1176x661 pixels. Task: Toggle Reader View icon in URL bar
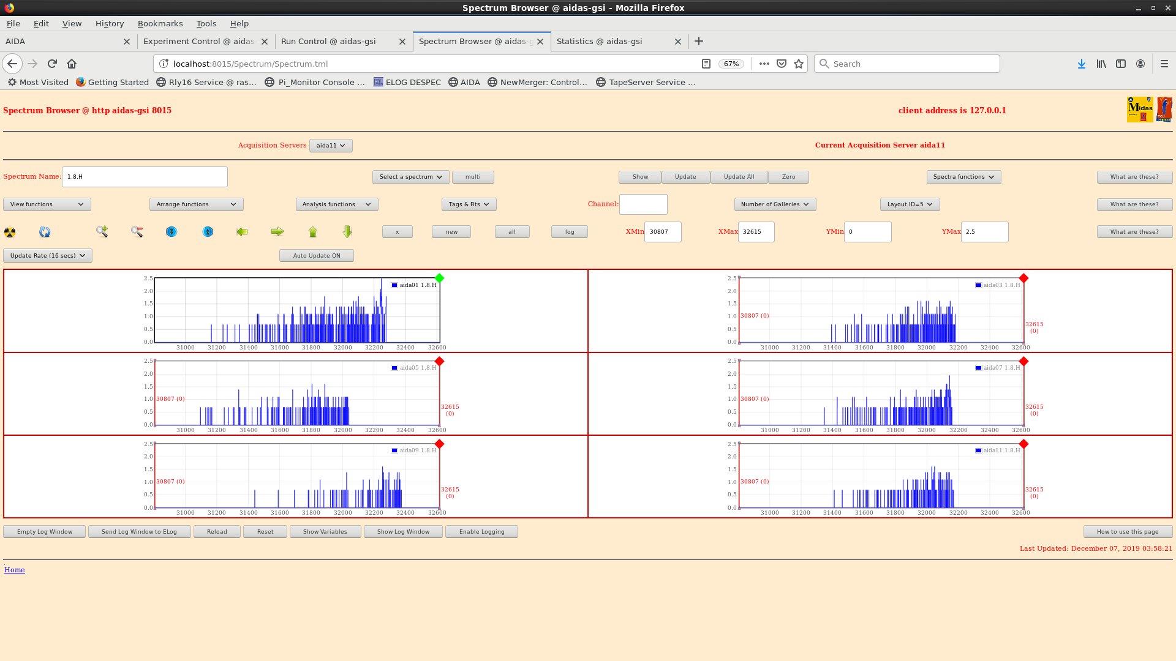[x=706, y=64]
